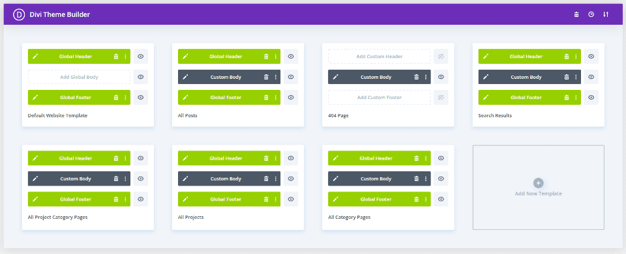The height and width of the screenshot is (254, 626).
Task: Click trash icon in purple header bar
Action: coord(576,15)
